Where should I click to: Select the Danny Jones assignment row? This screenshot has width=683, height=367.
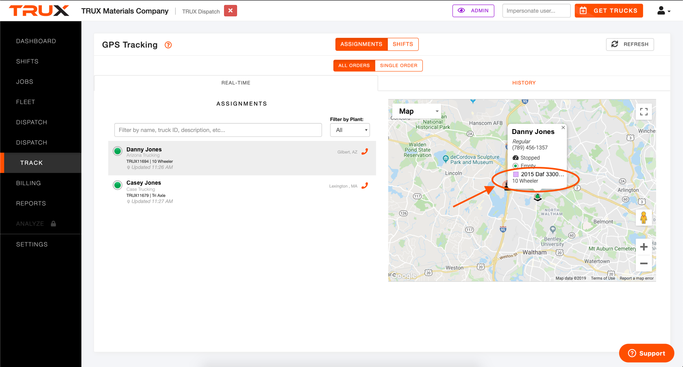coord(242,158)
